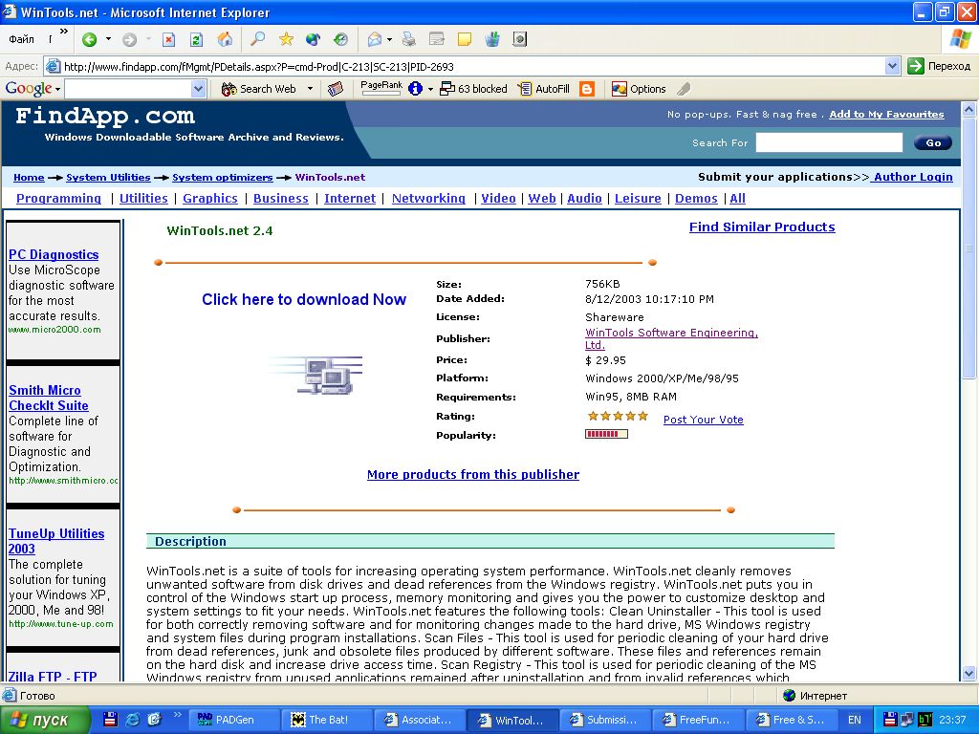Click the AutoFill toolbar button
Image resolution: width=979 pixels, height=734 pixels.
tap(544, 89)
